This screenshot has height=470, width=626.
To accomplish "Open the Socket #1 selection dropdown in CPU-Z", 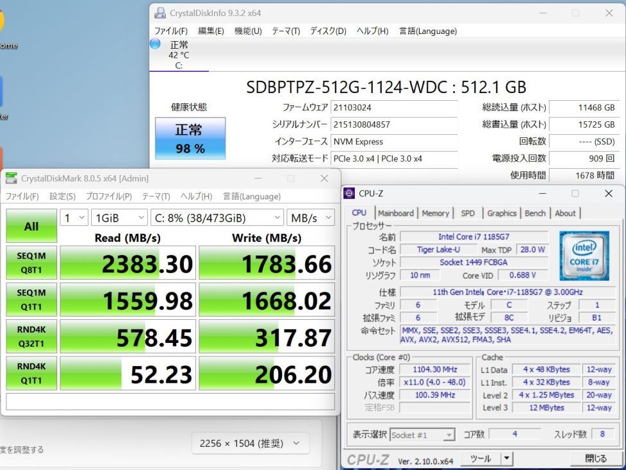I will 422,435.
